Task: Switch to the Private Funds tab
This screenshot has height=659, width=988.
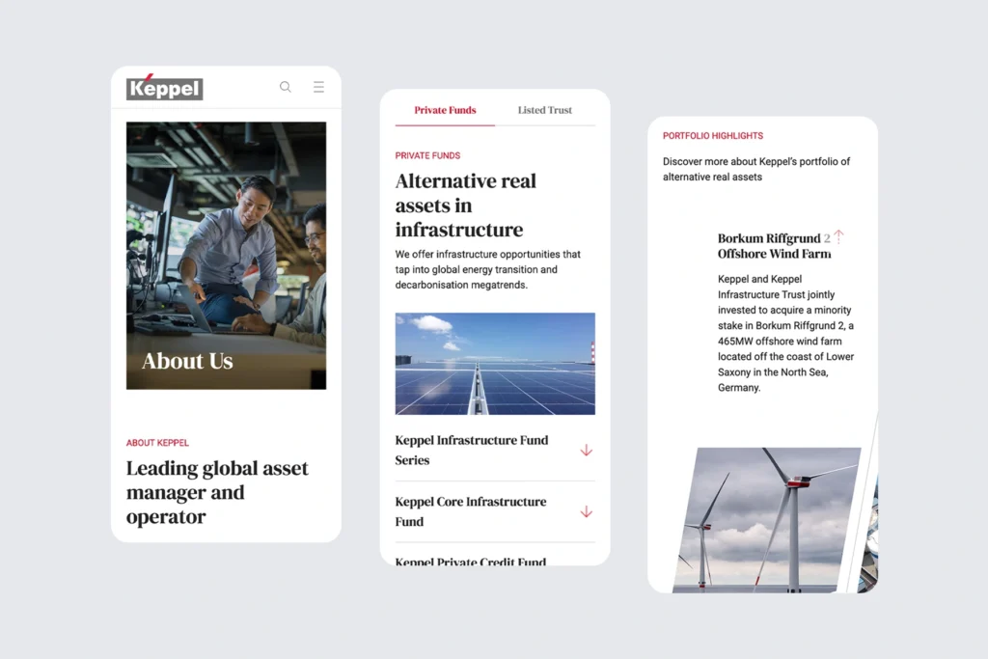Action: pos(445,110)
